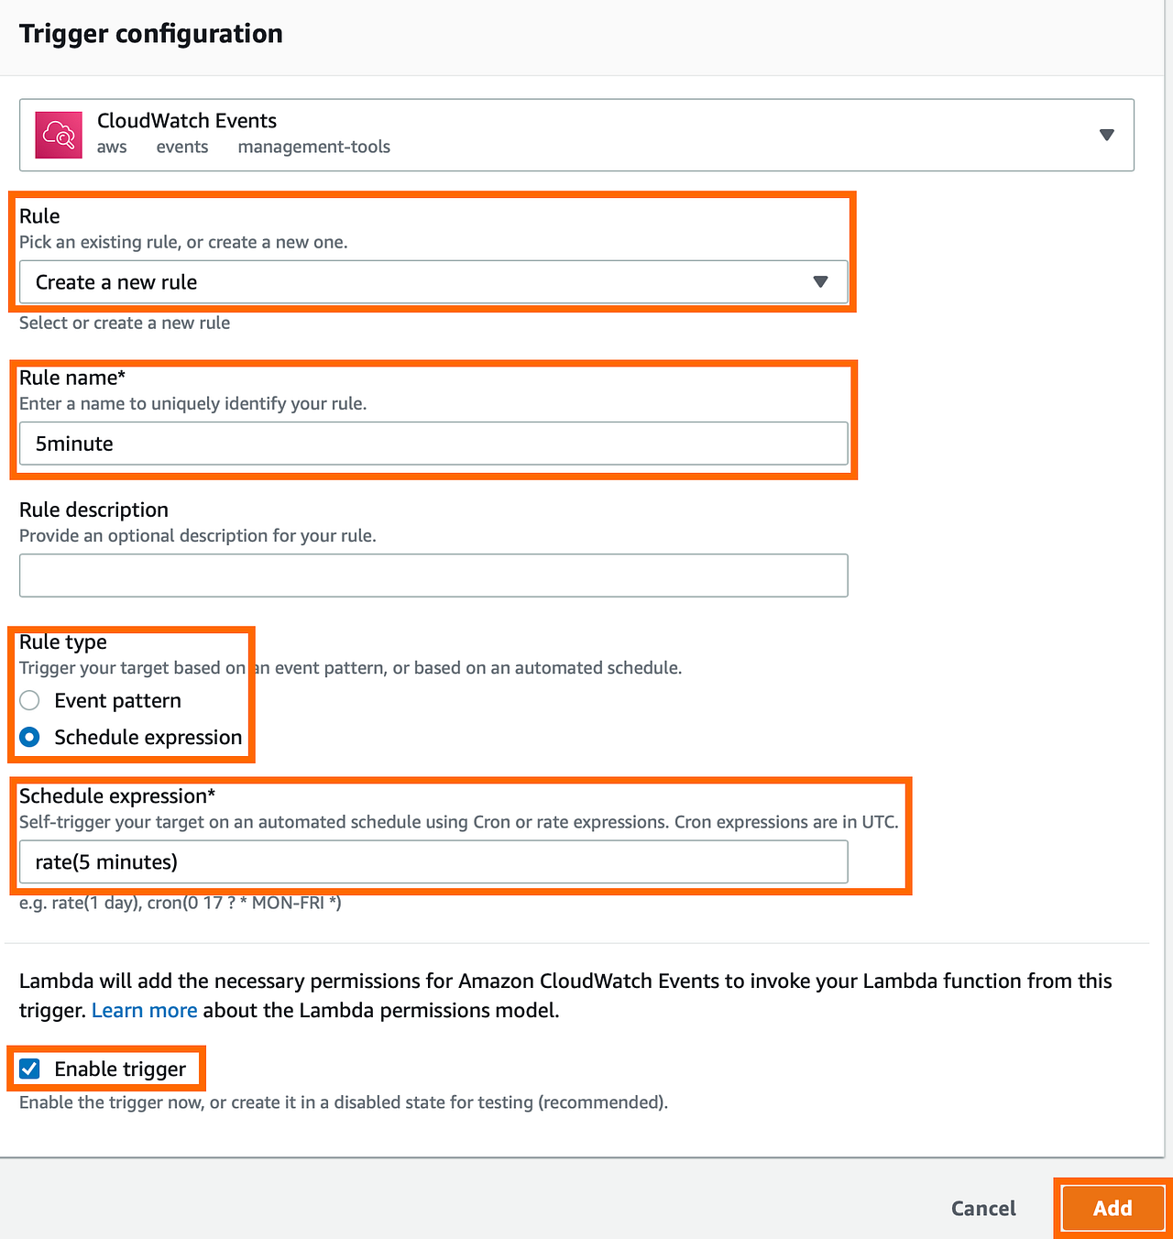Select the Schedule expression radio button
1173x1239 pixels.
(x=29, y=737)
